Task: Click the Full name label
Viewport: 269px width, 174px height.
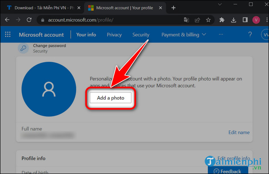Action: pos(32,129)
